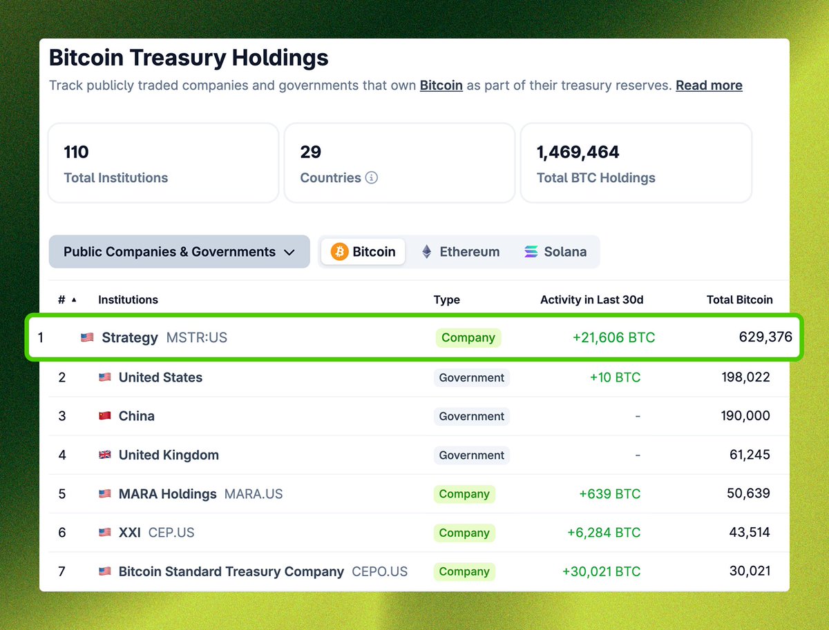
Task: Click the Government badge in China row
Action: tap(472, 417)
